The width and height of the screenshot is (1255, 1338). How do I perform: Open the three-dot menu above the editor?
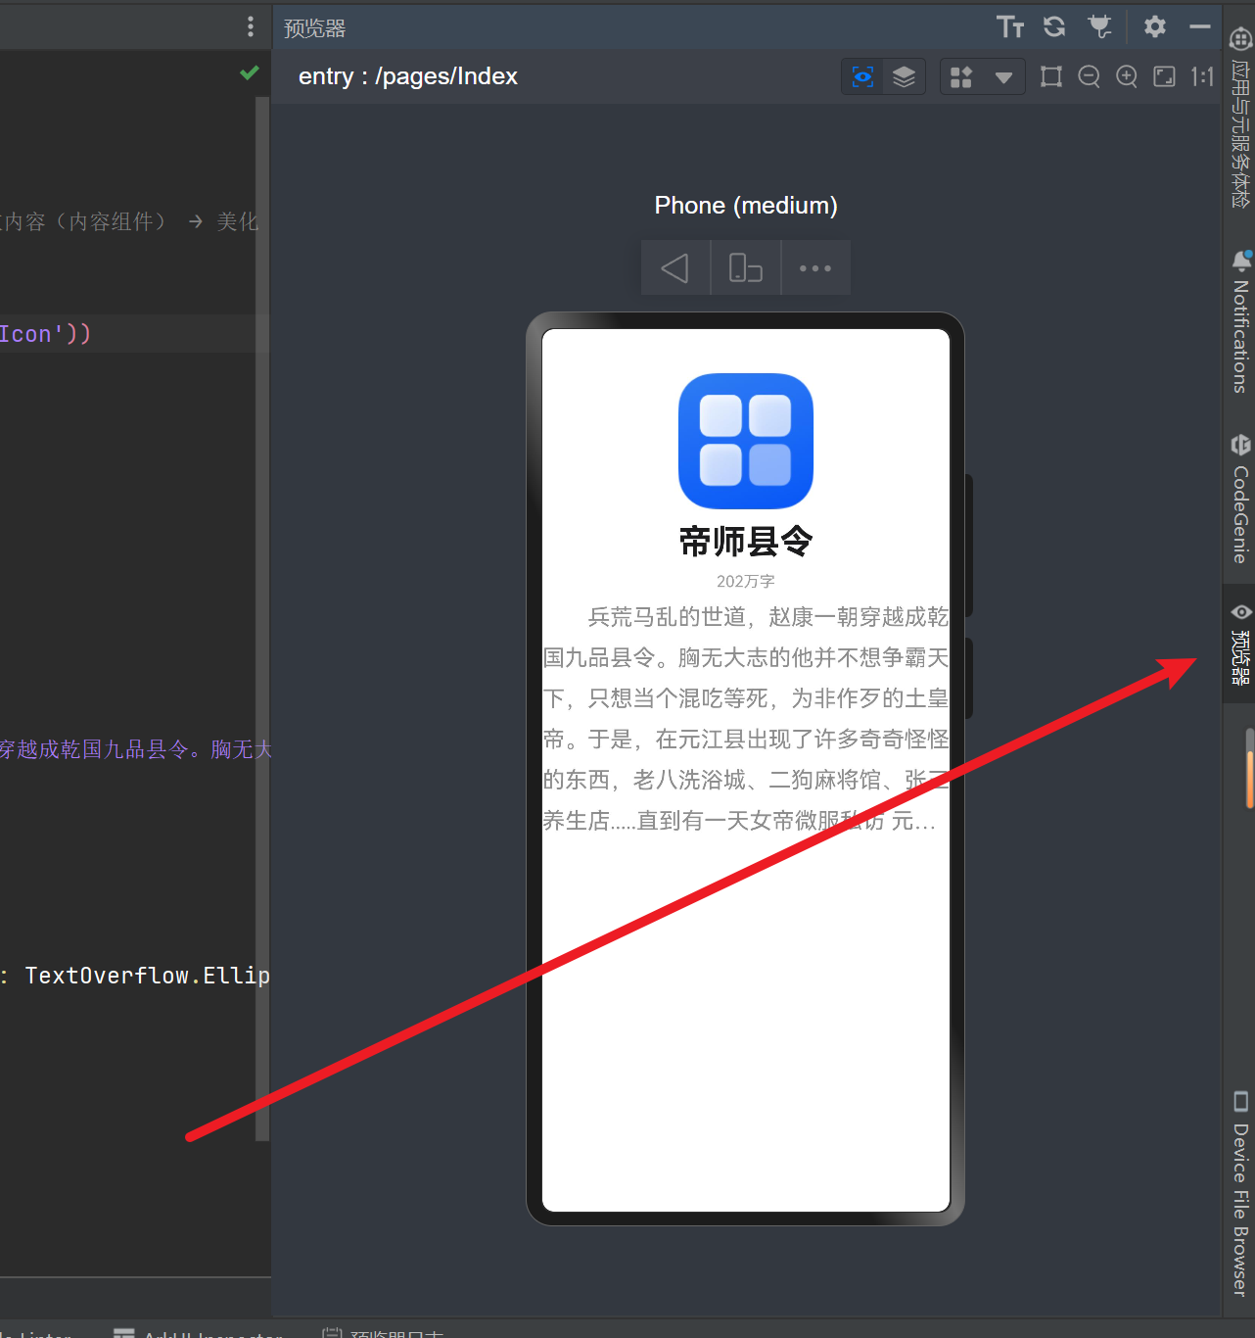click(251, 26)
